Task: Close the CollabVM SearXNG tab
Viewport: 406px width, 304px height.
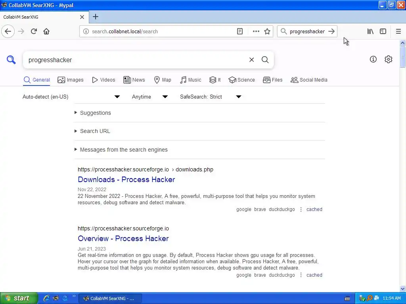Action: click(82, 17)
